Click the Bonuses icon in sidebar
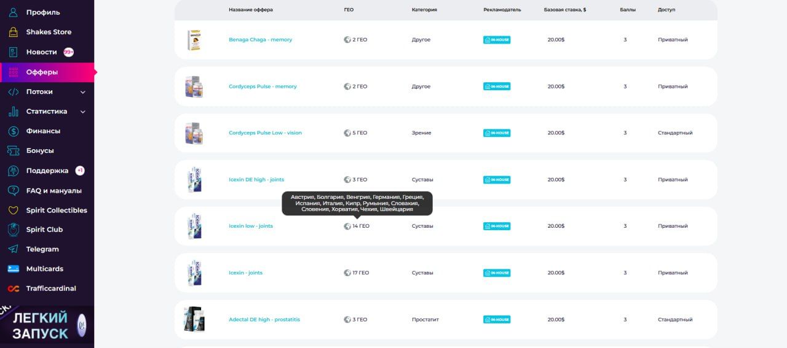 click(14, 150)
